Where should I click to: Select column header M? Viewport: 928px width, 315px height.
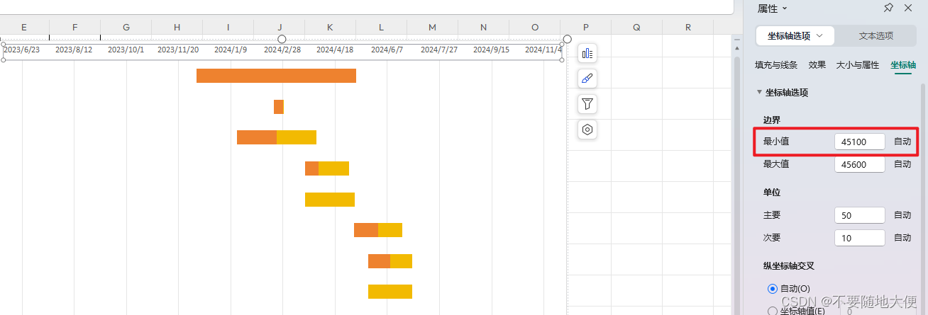pos(433,28)
